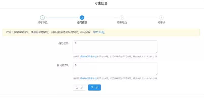This screenshot has width=204, height=98.
Task: Focus the 备用信息1 text area
Action: click(x=115, y=69)
